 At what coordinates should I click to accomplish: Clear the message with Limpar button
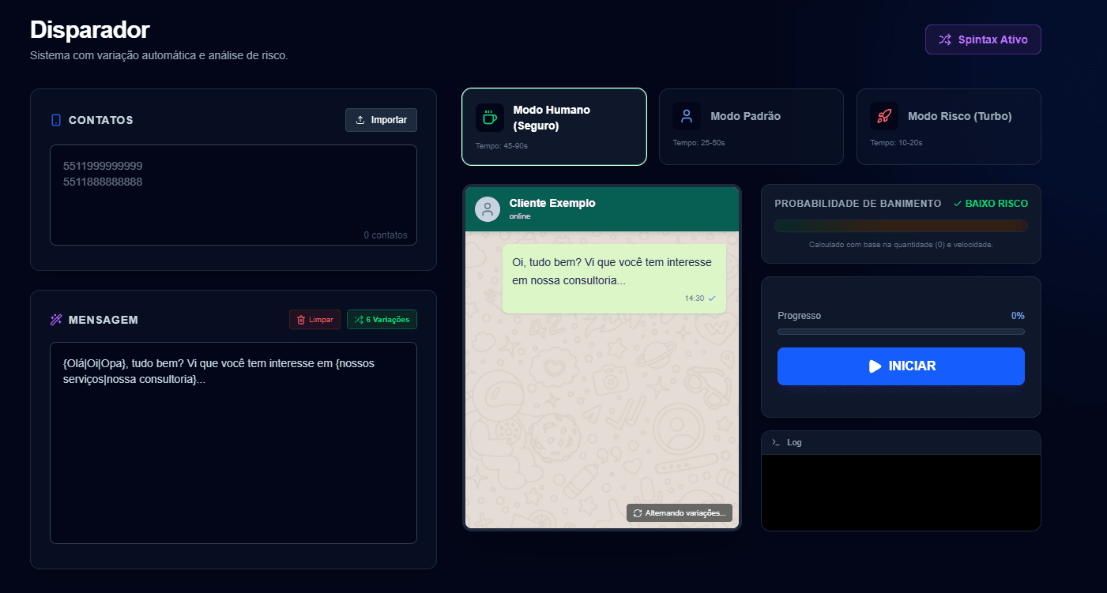[x=314, y=320]
